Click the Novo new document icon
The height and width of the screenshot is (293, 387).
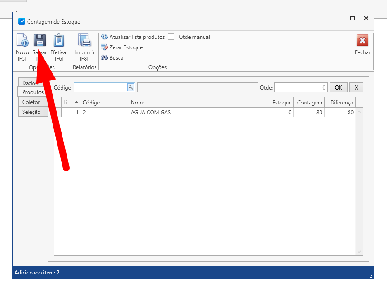(x=22, y=41)
